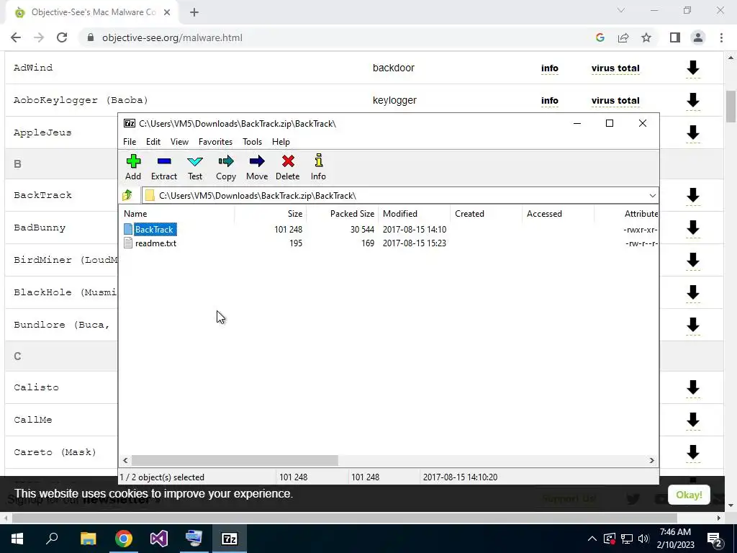Screen dimensions: 737x553
Task: Open 7-Zip View menu
Action: 179,142
